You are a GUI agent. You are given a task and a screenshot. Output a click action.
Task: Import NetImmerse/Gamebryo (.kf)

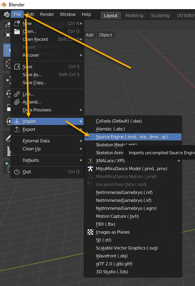(133, 200)
